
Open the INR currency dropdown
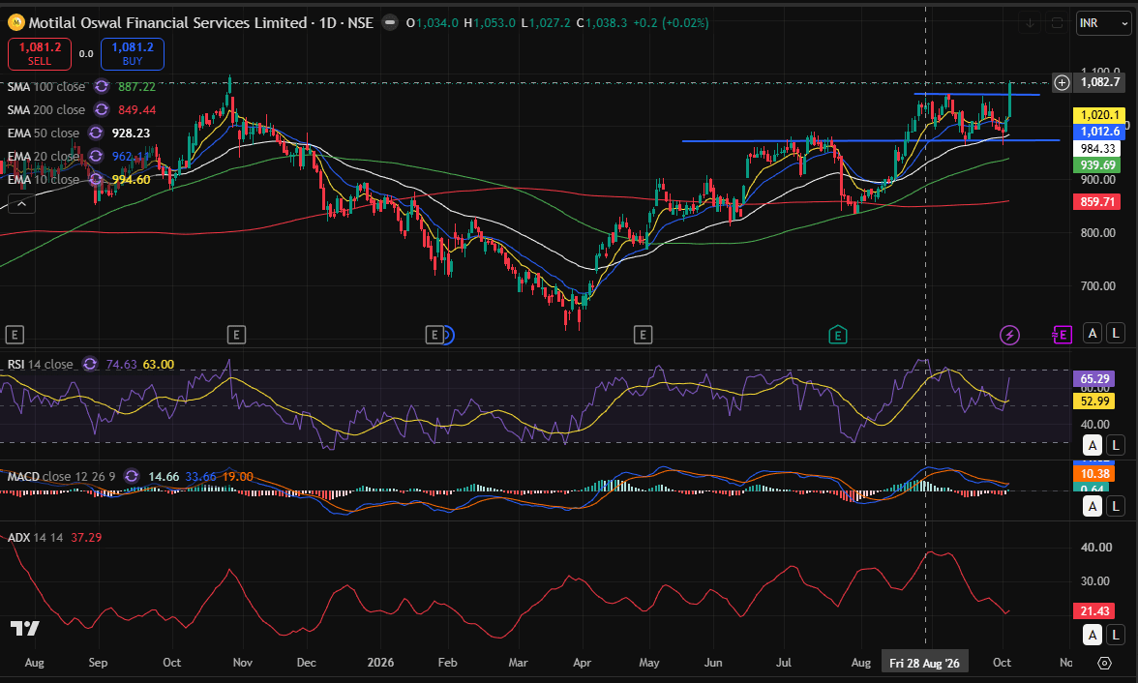pos(1103,23)
